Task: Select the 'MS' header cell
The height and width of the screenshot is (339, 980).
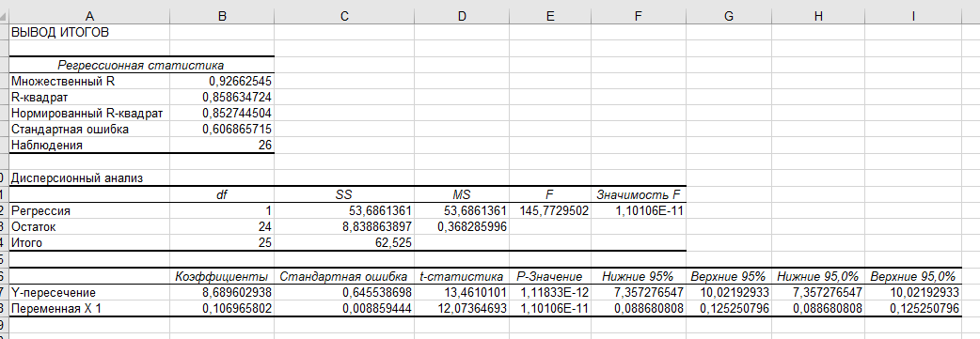Action: click(x=461, y=194)
